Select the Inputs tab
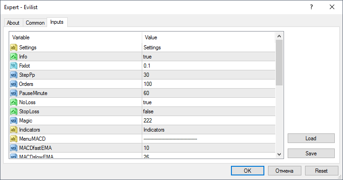 click(57, 22)
